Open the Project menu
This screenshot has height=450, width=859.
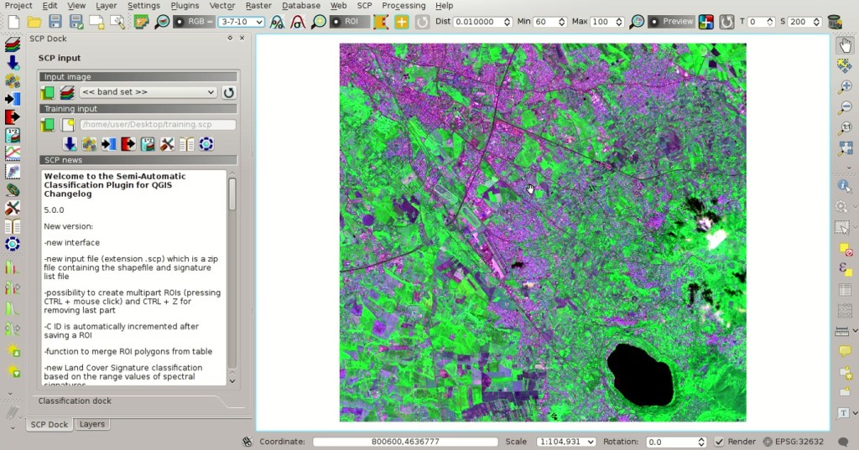[x=18, y=6]
